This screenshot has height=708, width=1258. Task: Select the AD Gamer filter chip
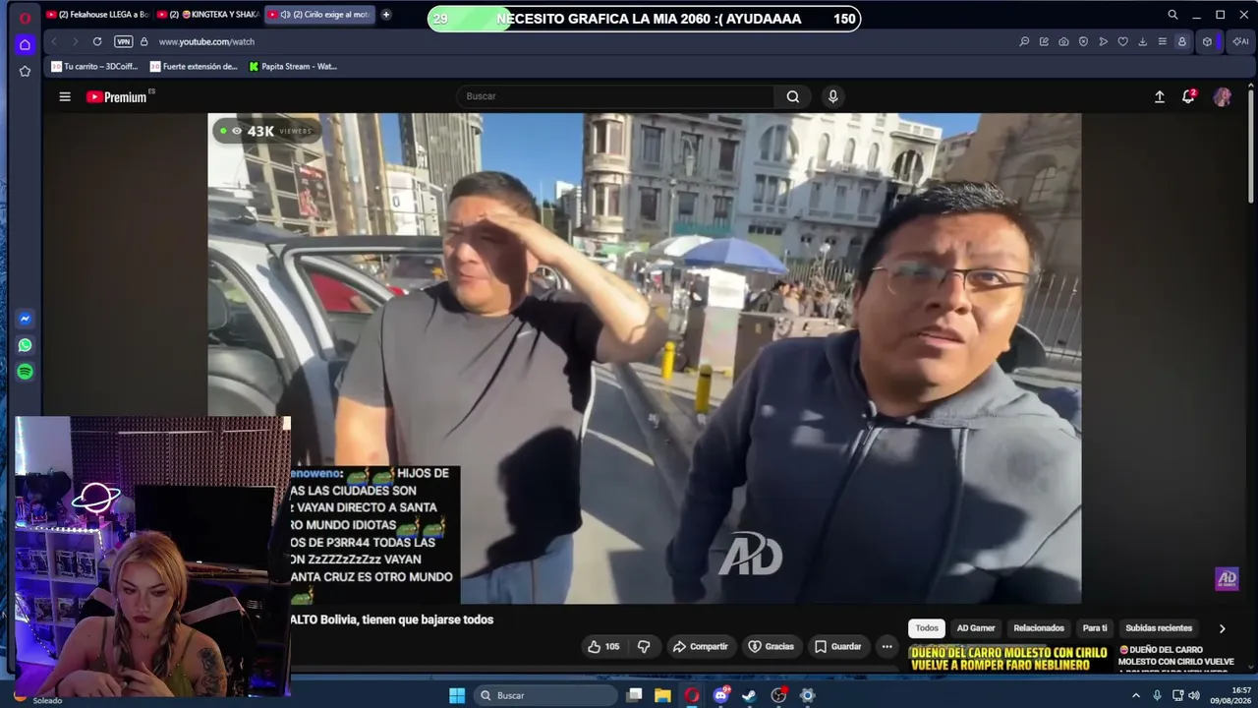coord(976,628)
